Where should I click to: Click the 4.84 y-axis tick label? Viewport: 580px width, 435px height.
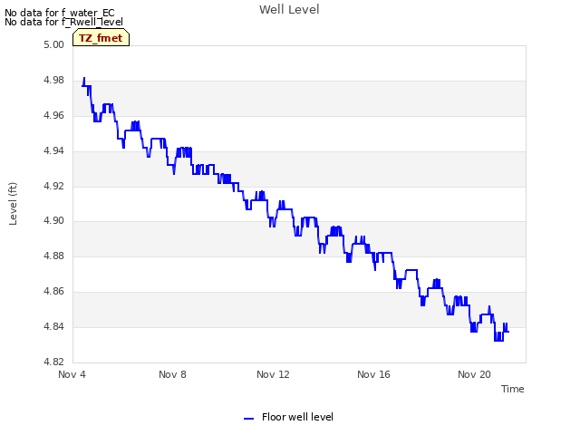click(x=53, y=326)
